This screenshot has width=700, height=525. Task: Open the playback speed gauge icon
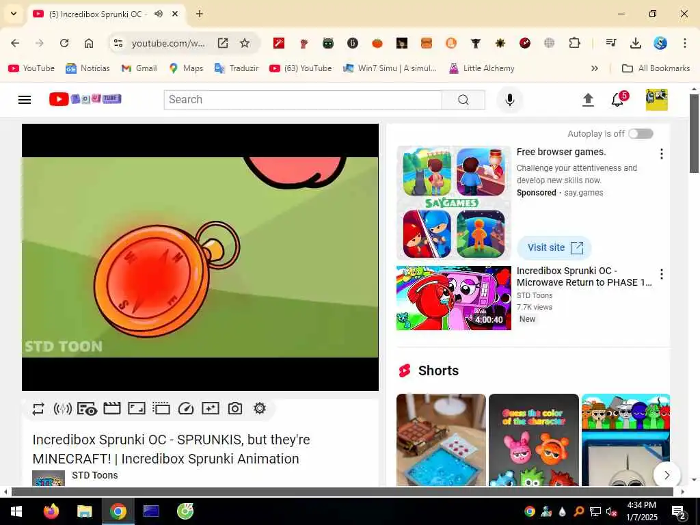pos(186,409)
